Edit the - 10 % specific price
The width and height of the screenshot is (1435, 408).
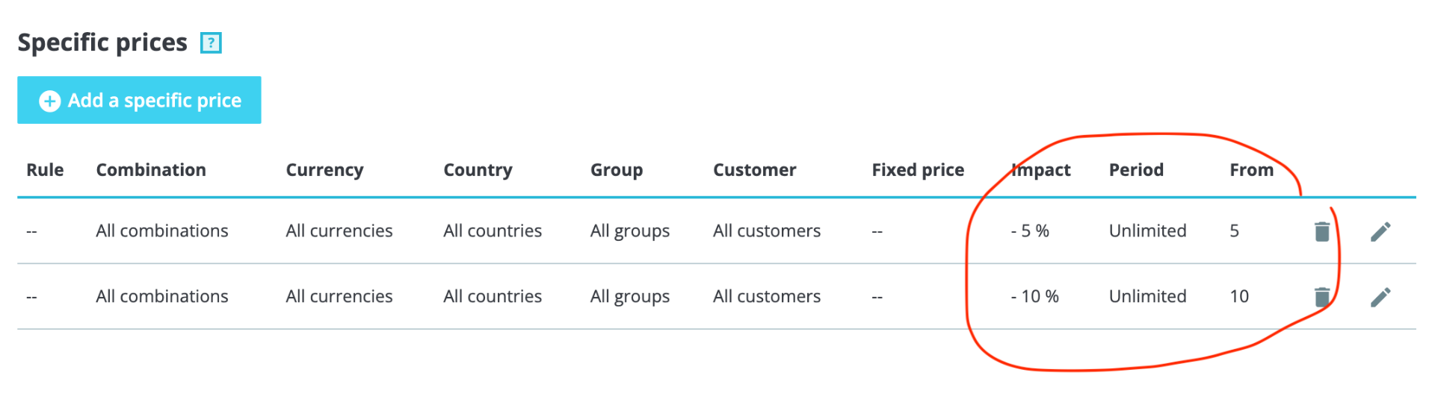pyautogui.click(x=1380, y=298)
